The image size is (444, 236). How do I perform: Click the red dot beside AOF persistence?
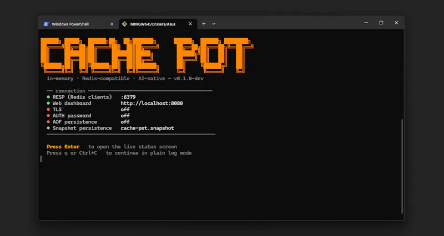[x=48, y=122]
